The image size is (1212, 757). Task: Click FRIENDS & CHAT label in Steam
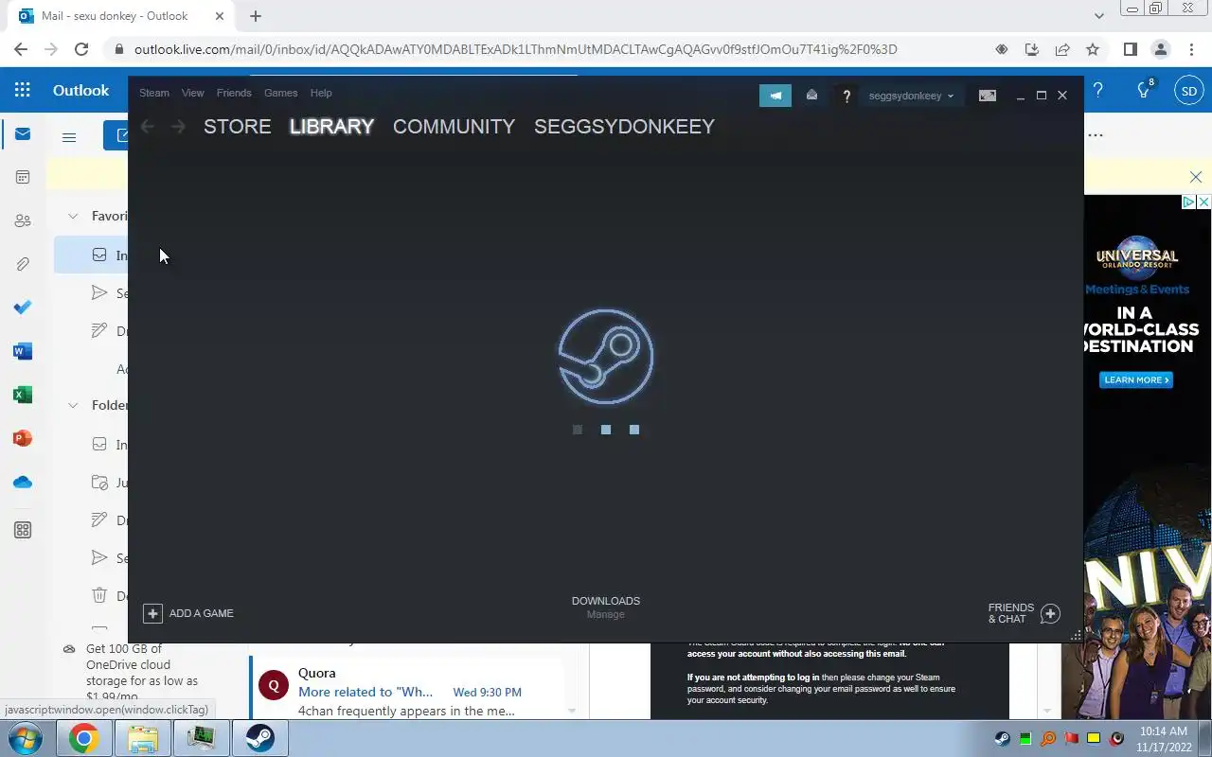pos(1011,613)
